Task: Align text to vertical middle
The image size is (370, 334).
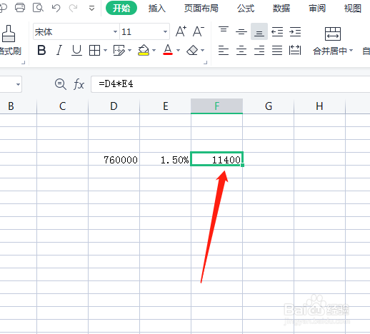Action: (241, 31)
